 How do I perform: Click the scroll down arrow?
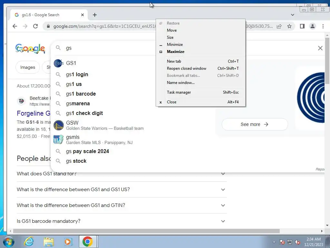coord(327,225)
